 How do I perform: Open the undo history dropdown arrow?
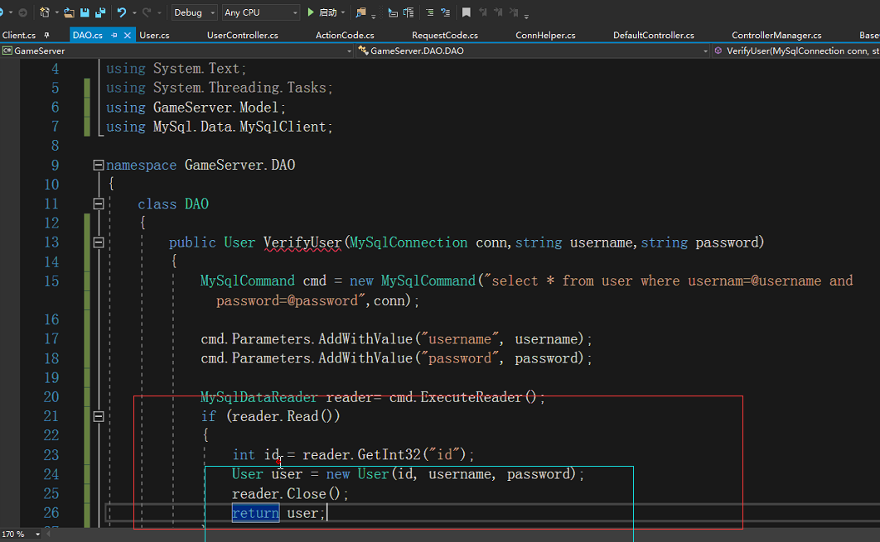(134, 12)
